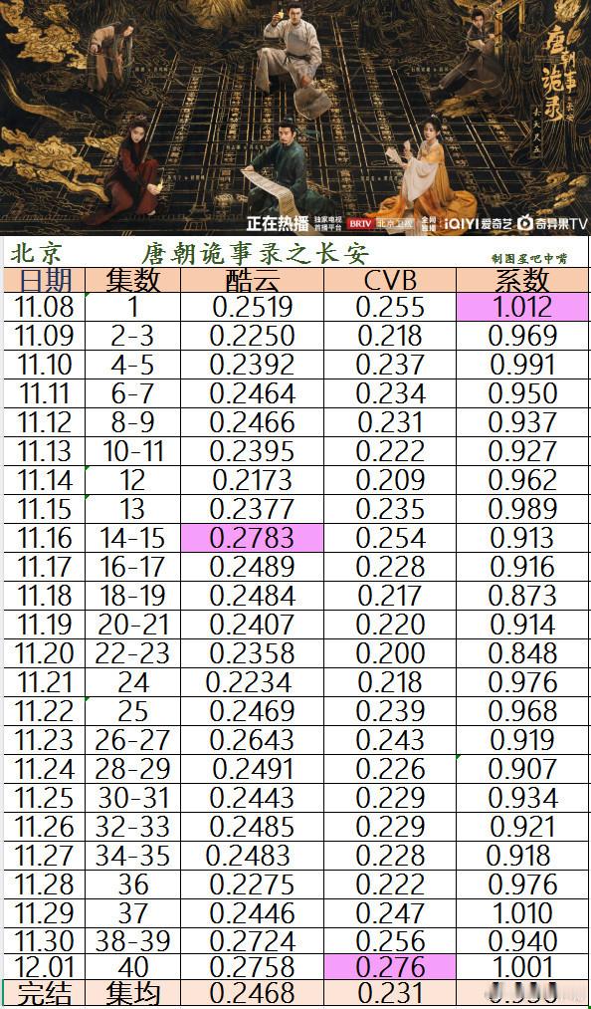The width and height of the screenshot is (591, 1009).
Task: Click episode cell 25
Action: pyautogui.click(x=133, y=712)
